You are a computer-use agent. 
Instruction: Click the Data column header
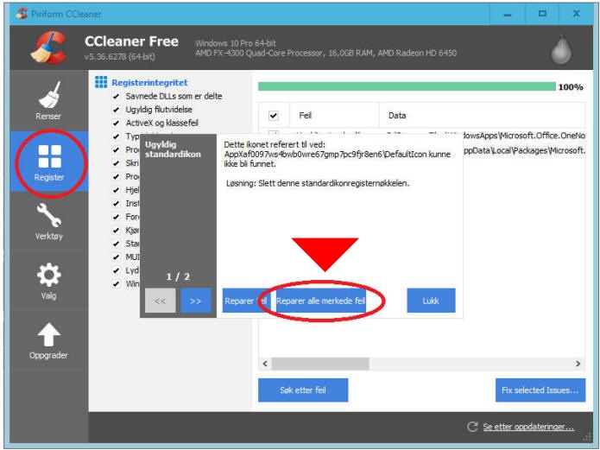click(482, 115)
